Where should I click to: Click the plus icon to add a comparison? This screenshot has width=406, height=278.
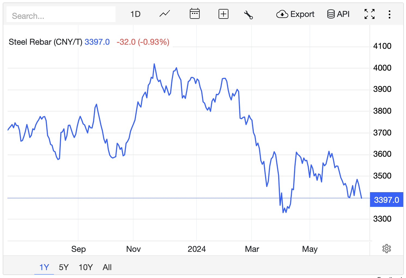pyautogui.click(x=223, y=14)
